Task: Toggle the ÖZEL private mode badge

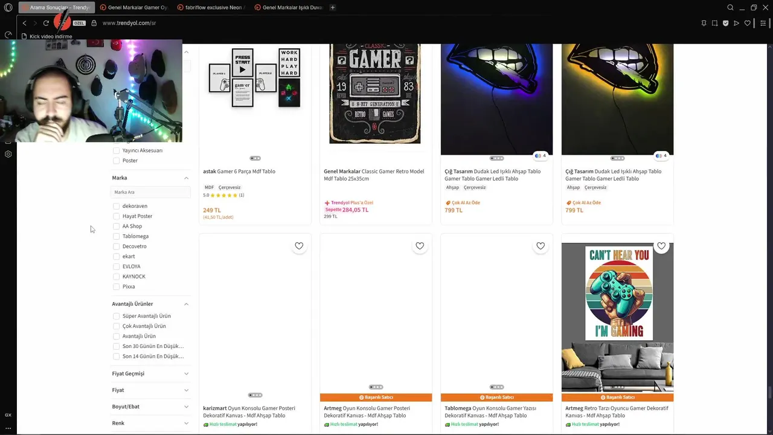Action: (79, 23)
